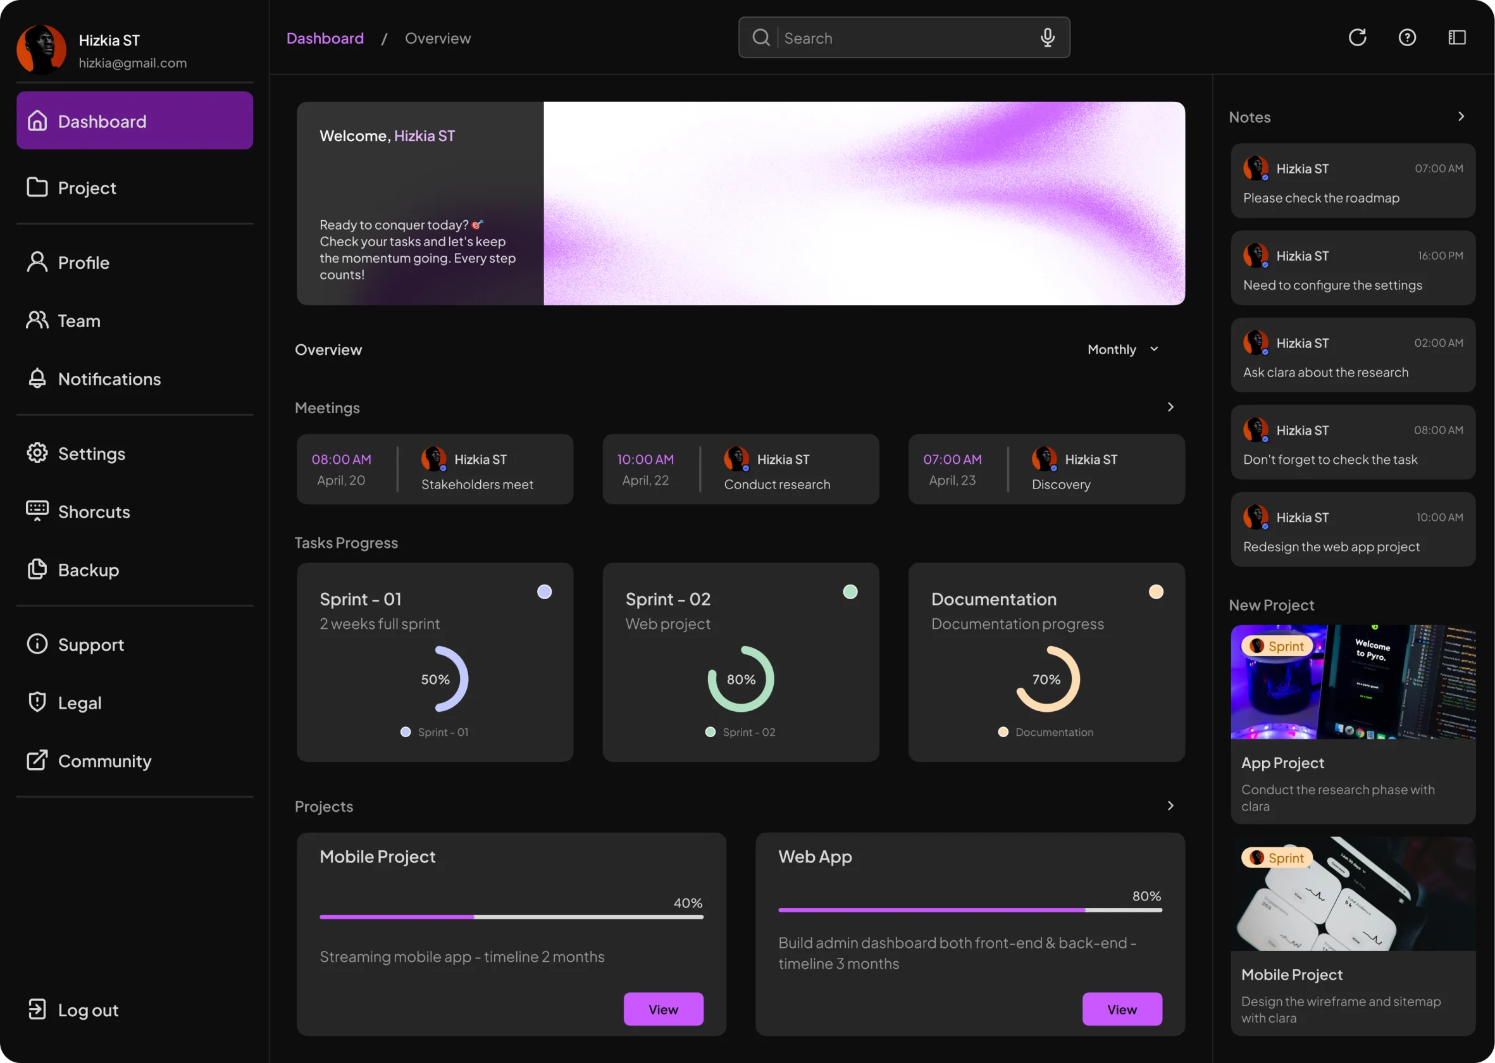Click the Web App 80% progress bar
1495x1063 pixels.
tap(969, 910)
